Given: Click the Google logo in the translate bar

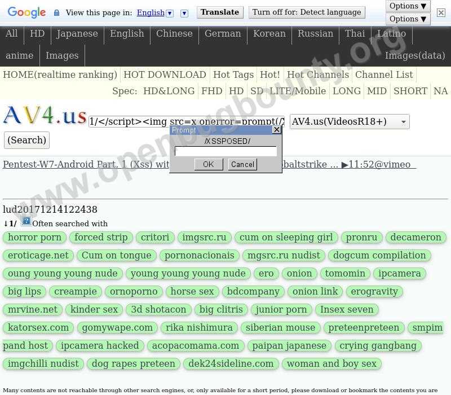Looking at the screenshot, I should (26, 12).
